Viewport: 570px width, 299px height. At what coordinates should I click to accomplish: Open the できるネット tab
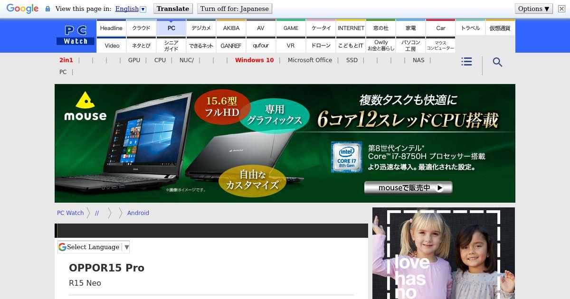[x=201, y=45]
